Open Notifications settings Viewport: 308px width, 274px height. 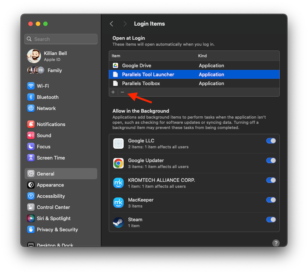[x=30, y=124]
